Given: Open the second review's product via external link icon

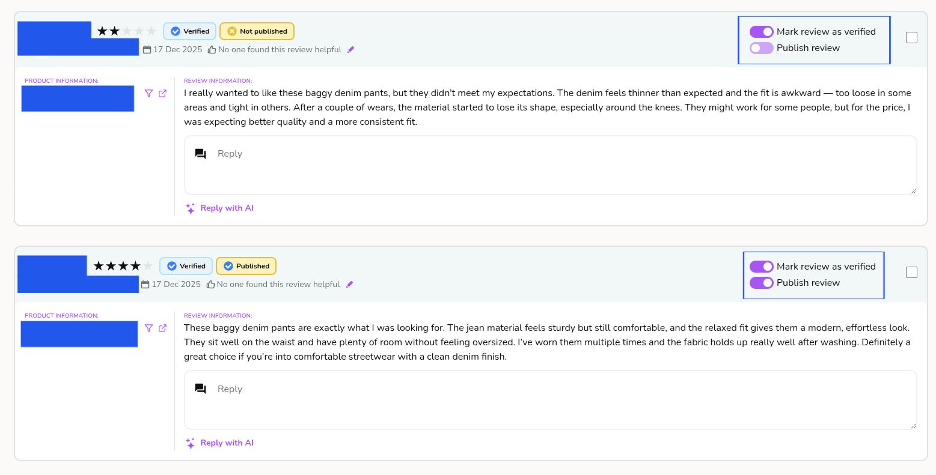Looking at the screenshot, I should 163,328.
